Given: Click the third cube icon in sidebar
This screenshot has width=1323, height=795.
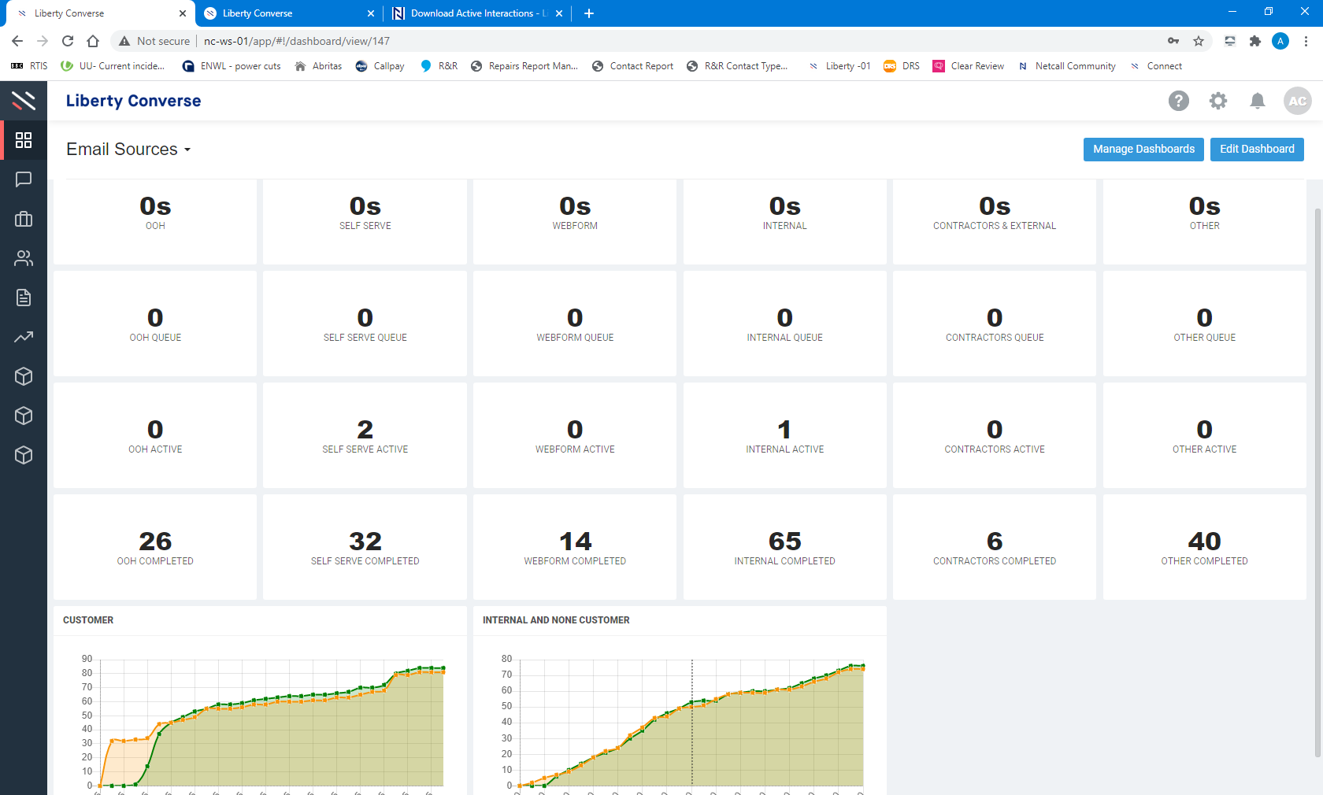Looking at the screenshot, I should [x=24, y=455].
